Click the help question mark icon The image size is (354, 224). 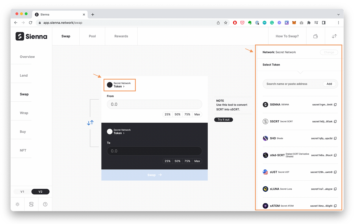(x=45, y=204)
